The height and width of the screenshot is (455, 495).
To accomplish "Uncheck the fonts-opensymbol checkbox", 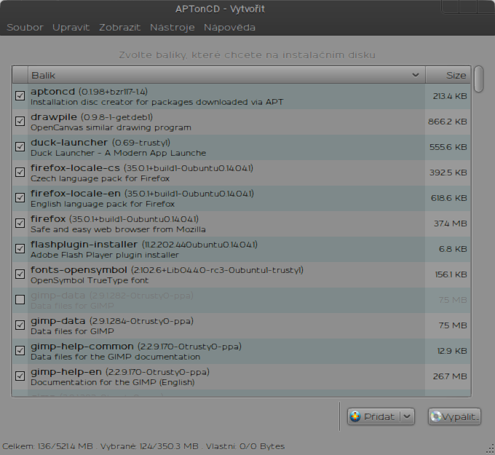I will 20,274.
